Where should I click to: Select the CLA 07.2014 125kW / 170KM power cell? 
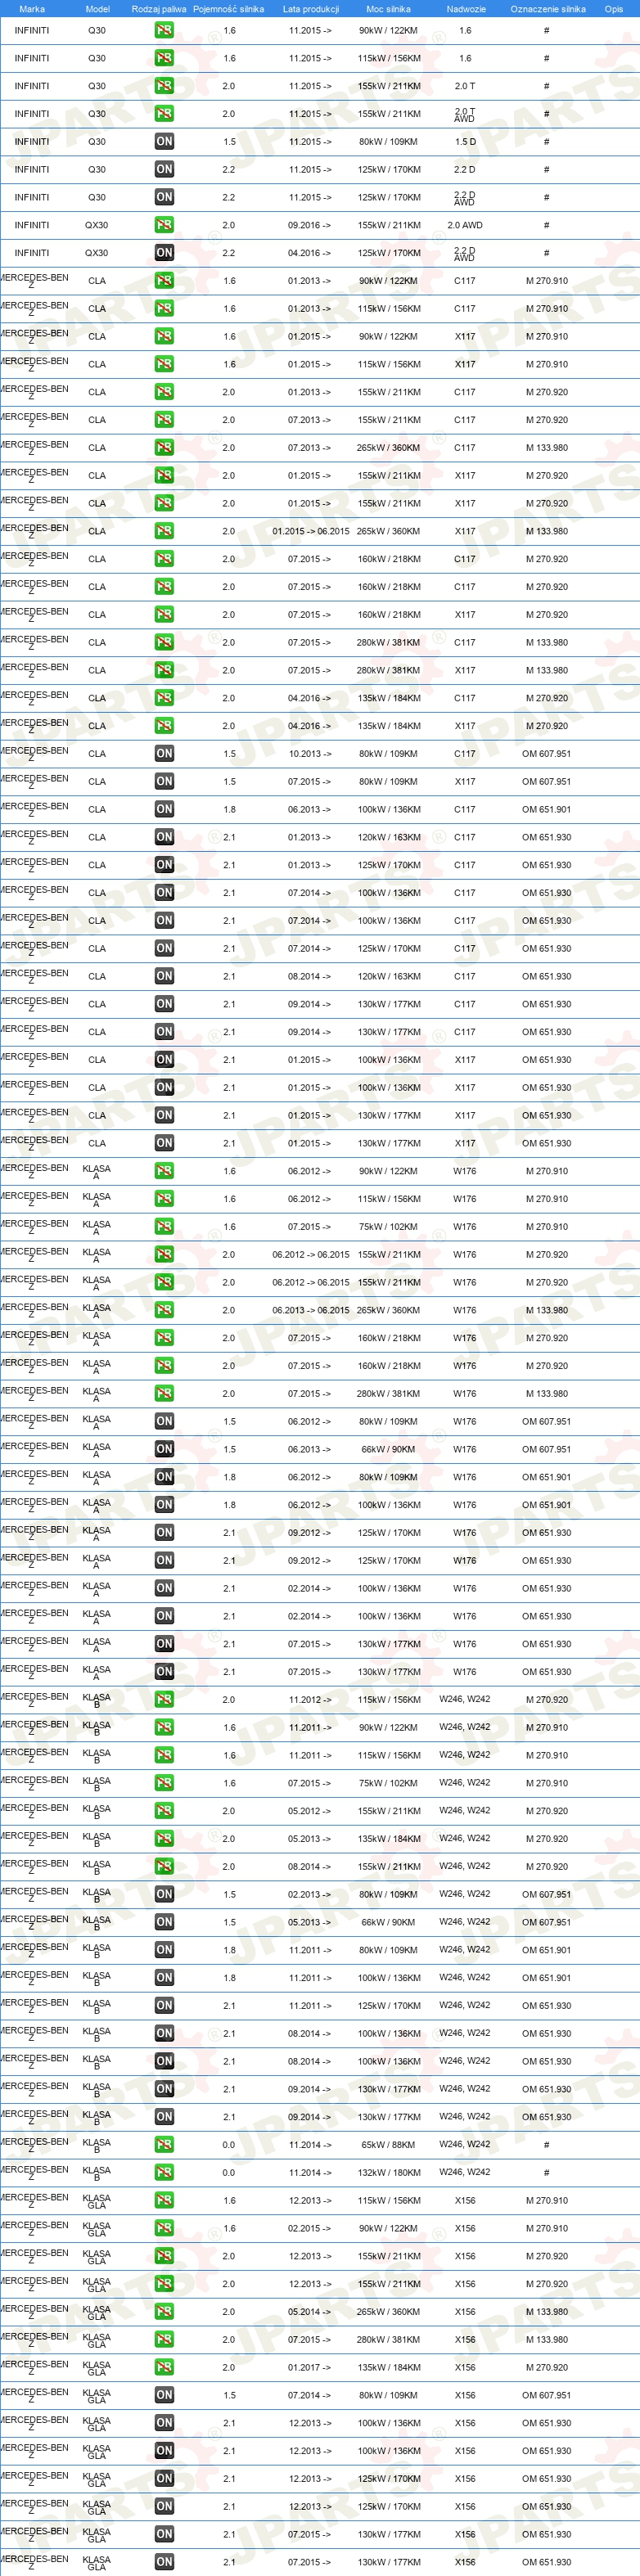[x=389, y=948]
